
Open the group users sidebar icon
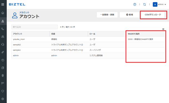click(x=3, y=37)
